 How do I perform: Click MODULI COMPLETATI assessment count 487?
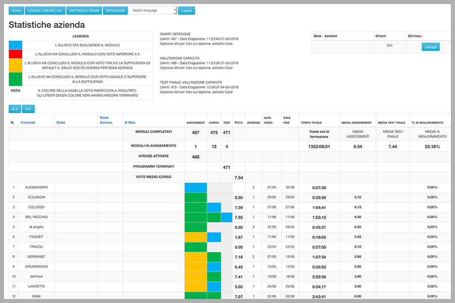click(x=196, y=132)
